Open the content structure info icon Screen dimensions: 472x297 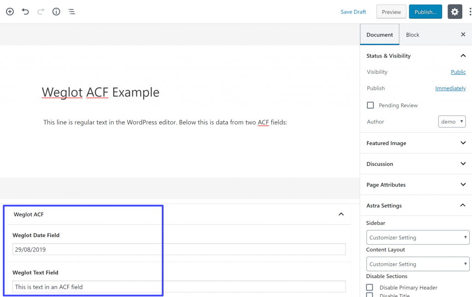point(56,12)
